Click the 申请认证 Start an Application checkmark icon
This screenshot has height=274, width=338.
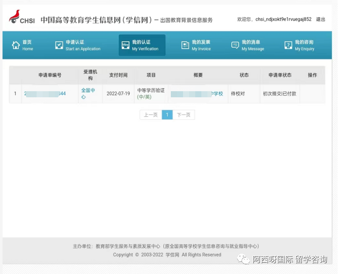[59, 45]
